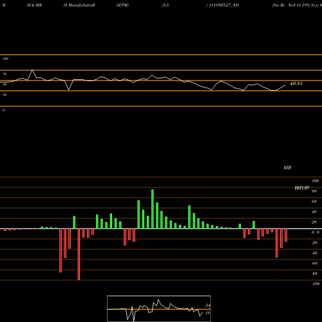Screen dimensions: 322x322
Task: Click the "Ncd 11.19% Sr.x" description text
Action: point(303,5)
